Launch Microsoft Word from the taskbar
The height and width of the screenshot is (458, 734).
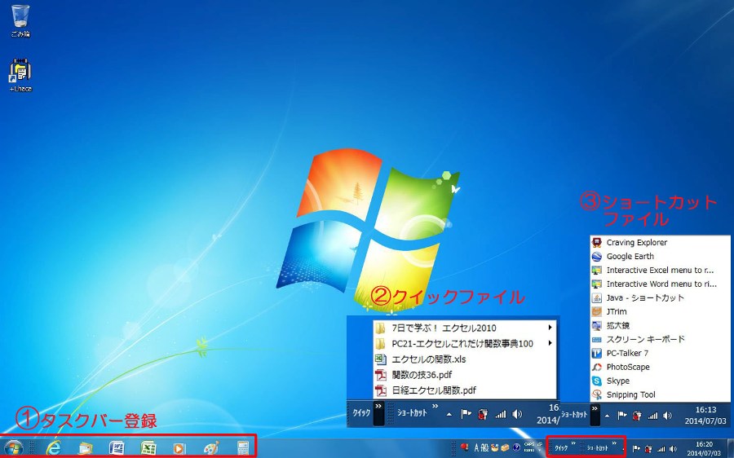click(117, 448)
